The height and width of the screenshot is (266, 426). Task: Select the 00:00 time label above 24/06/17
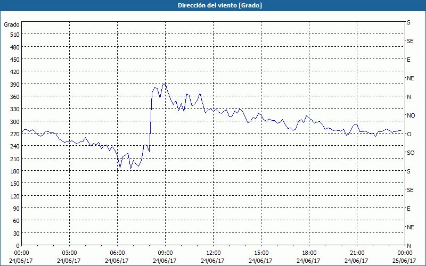[x=21, y=253]
